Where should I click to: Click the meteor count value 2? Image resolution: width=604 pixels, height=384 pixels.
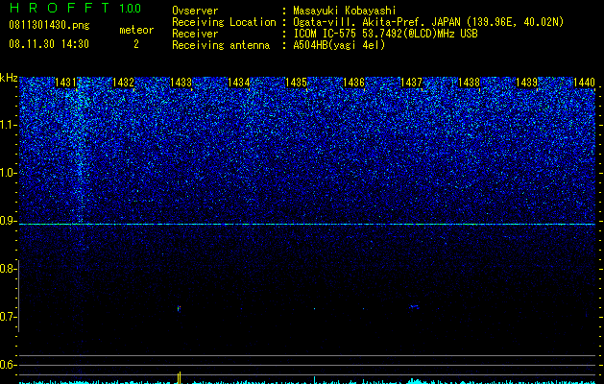[x=136, y=44]
